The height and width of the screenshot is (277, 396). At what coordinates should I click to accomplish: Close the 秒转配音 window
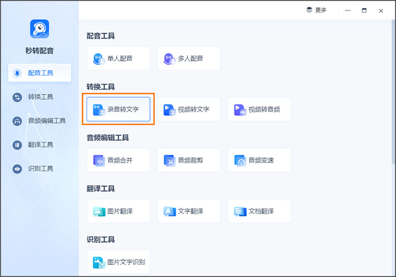pyautogui.click(x=381, y=11)
